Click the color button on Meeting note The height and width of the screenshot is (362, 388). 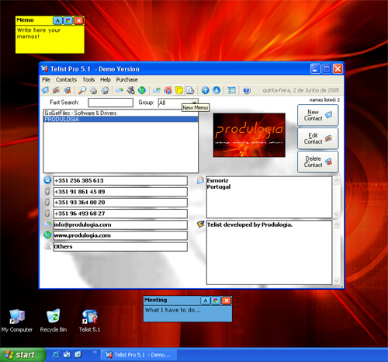[216, 301]
